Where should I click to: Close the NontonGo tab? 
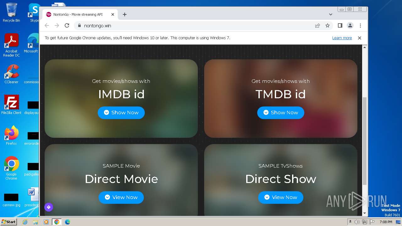[x=113, y=14]
